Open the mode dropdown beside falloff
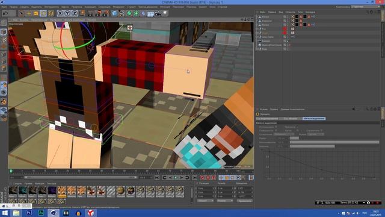The image size is (385, 217). click(x=315, y=134)
